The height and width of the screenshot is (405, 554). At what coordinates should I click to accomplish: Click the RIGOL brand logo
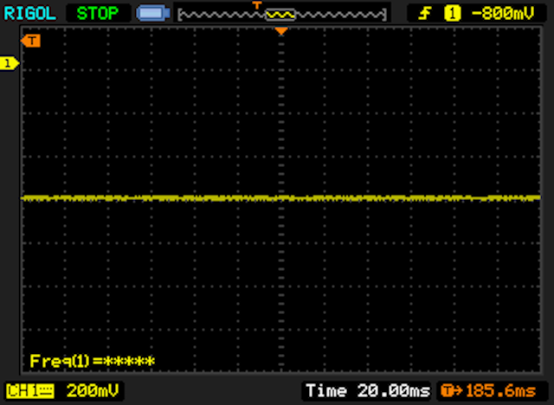(x=29, y=14)
